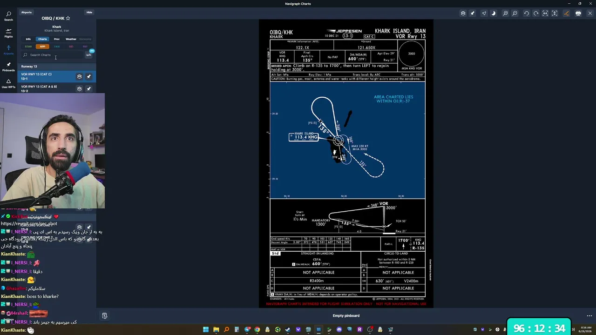Open the Networks tab
The width and height of the screenshot is (596, 335).
pyautogui.click(x=85, y=39)
